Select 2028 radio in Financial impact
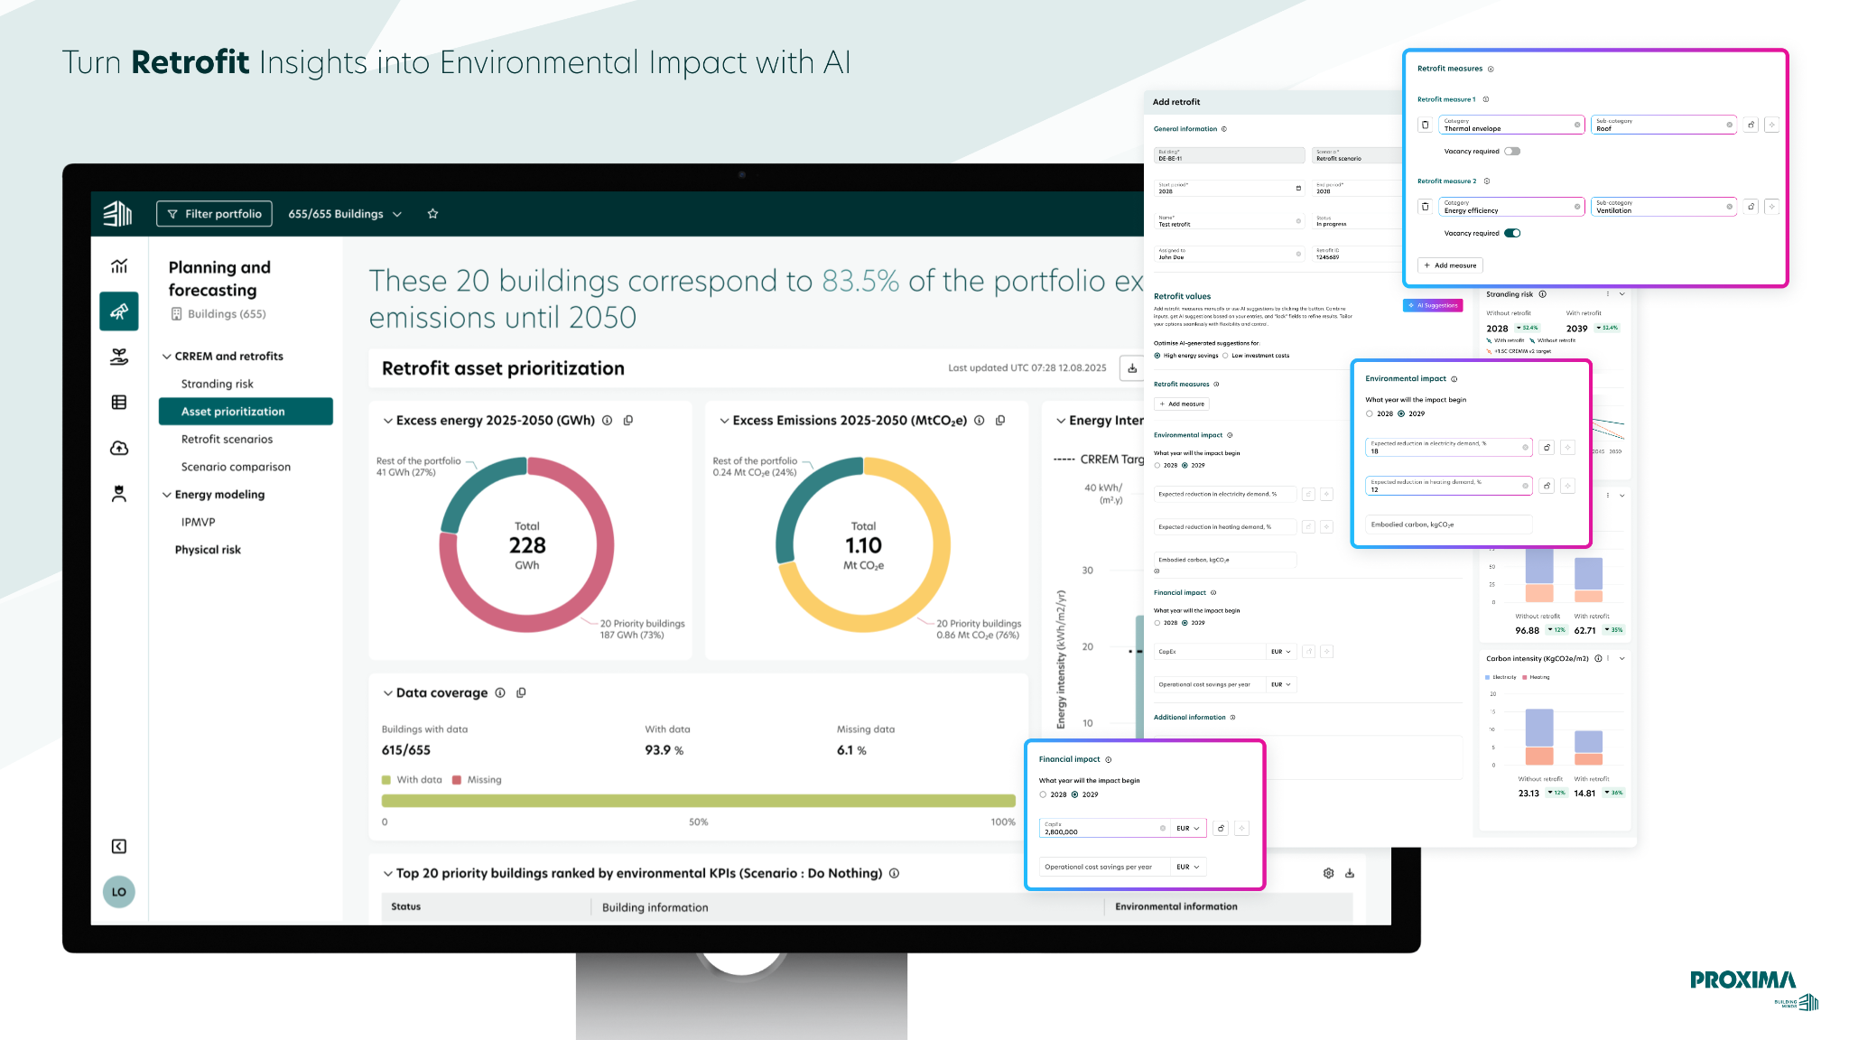 point(1043,794)
